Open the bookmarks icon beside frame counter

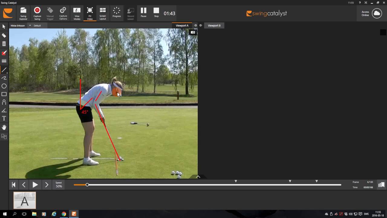pos(381,185)
